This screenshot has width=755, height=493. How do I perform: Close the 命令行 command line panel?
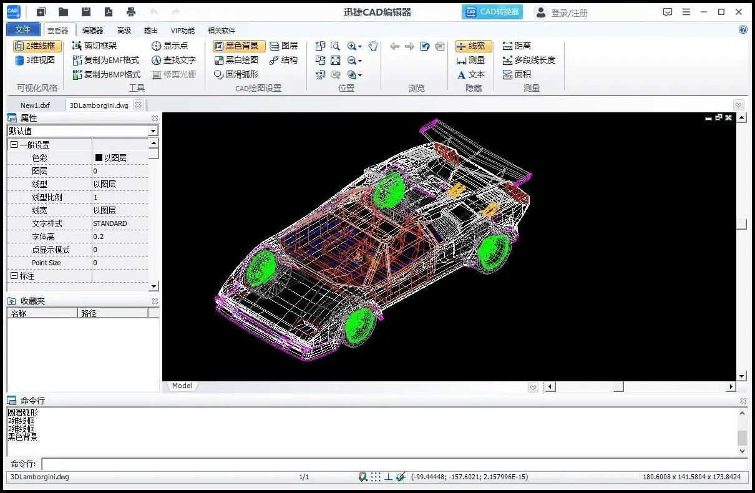743,401
